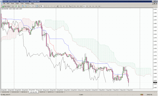Screen dimensions: 158x96
Task: Toggle chart shift from right border
Action: [33, 6]
